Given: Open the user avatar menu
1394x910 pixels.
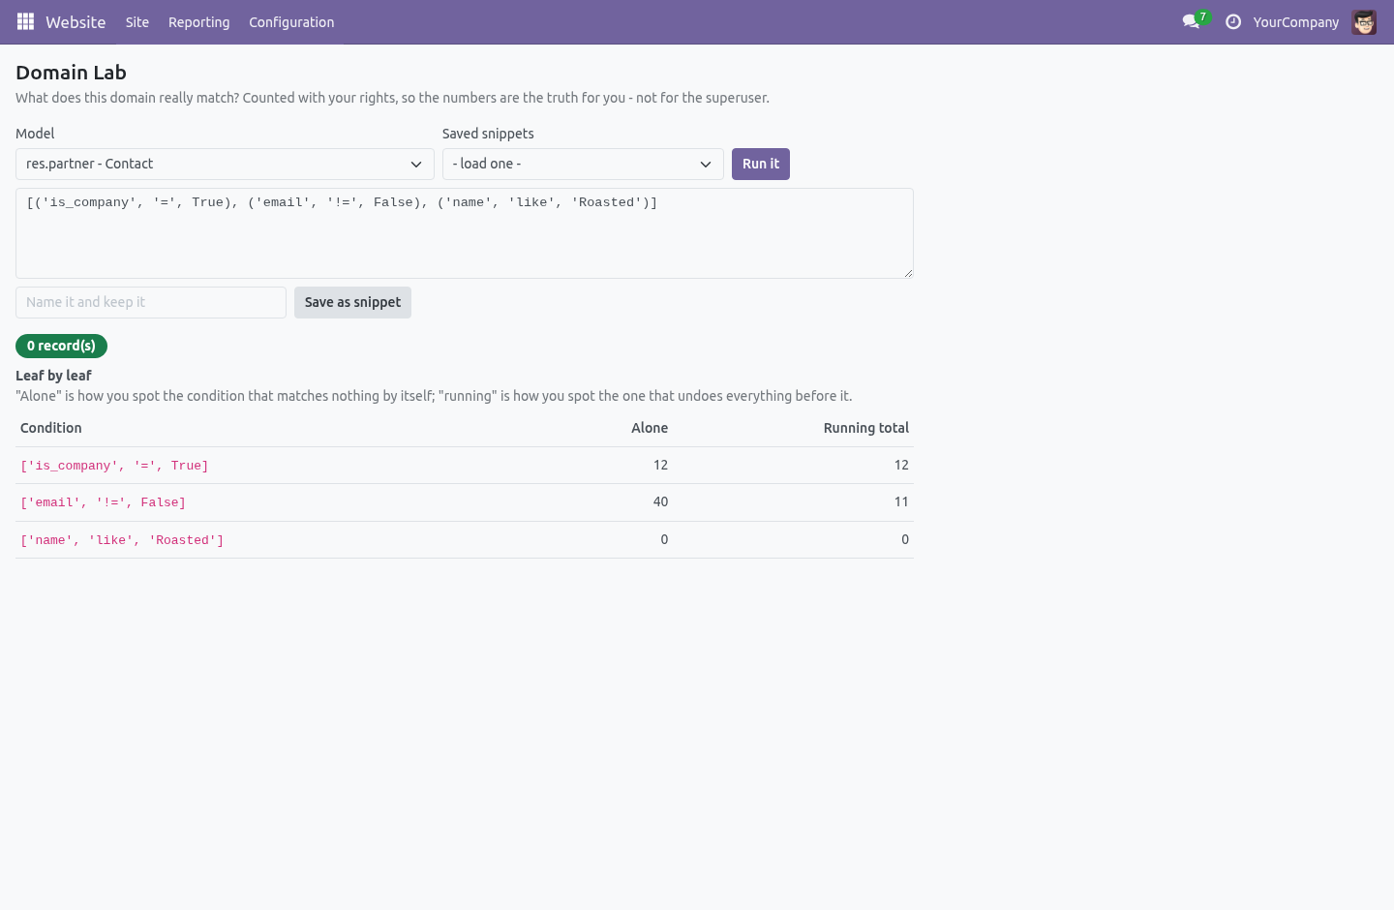Looking at the screenshot, I should tap(1364, 21).
